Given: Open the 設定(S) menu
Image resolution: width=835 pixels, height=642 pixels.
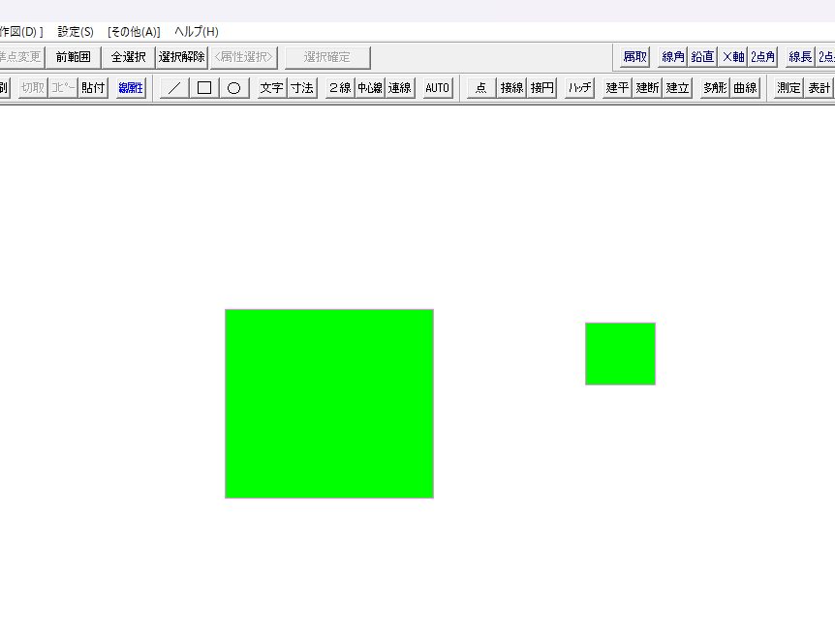Looking at the screenshot, I should point(76,31).
